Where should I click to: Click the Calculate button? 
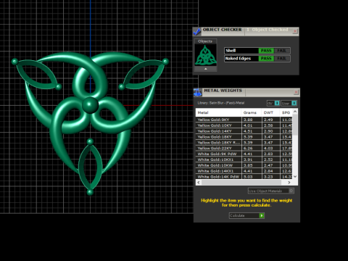(246, 215)
